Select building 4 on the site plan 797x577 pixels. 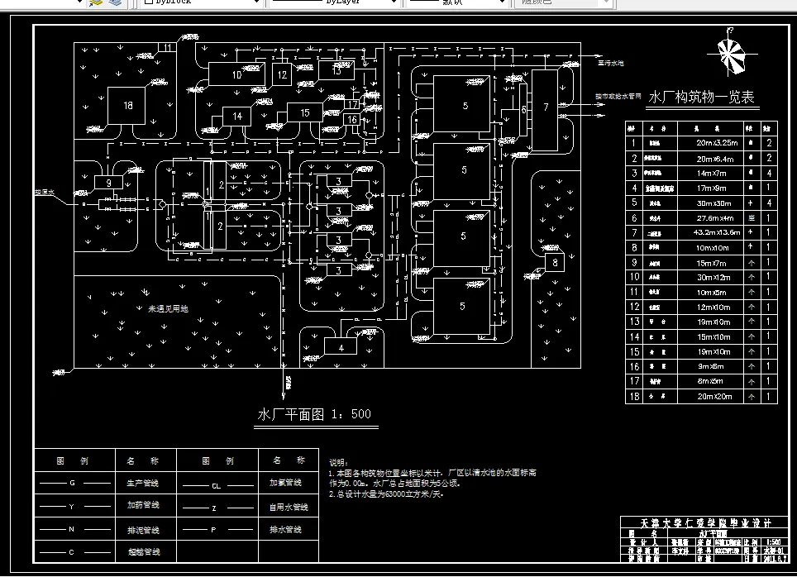(x=341, y=348)
